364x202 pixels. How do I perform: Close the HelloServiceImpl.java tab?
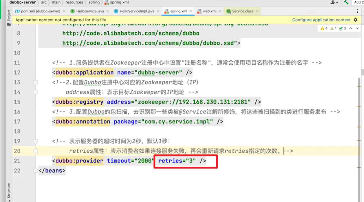[x=158, y=11]
